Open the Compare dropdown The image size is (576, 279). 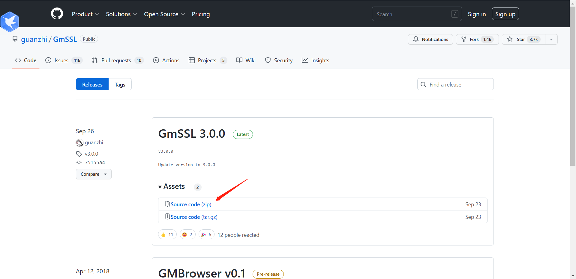pyautogui.click(x=94, y=174)
